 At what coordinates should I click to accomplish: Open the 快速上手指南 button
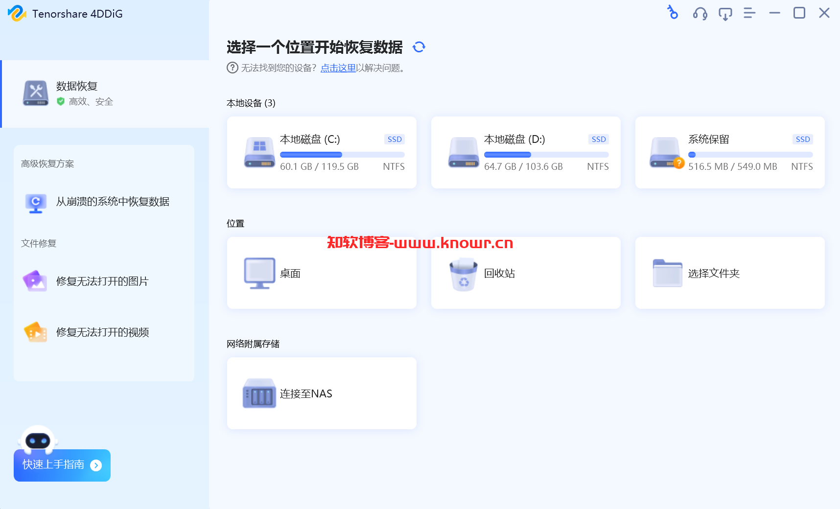[62, 465]
